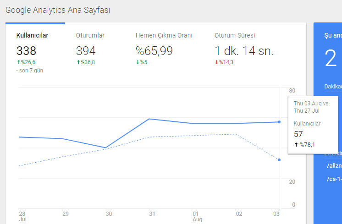Click the 01 Aug date axis label
The width and height of the screenshot is (342, 224).
click(198, 216)
